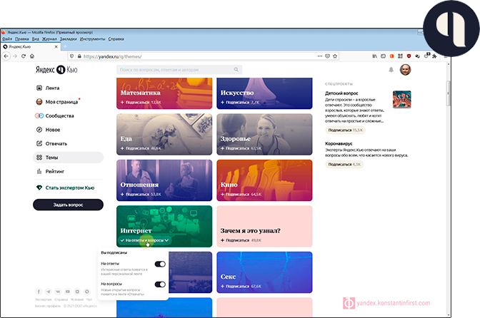Open the Лента feed

(x=52, y=88)
